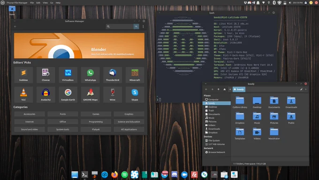Open the Accessories category
Image resolution: width=319 pixels, height=180 pixels.
(x=30, y=114)
